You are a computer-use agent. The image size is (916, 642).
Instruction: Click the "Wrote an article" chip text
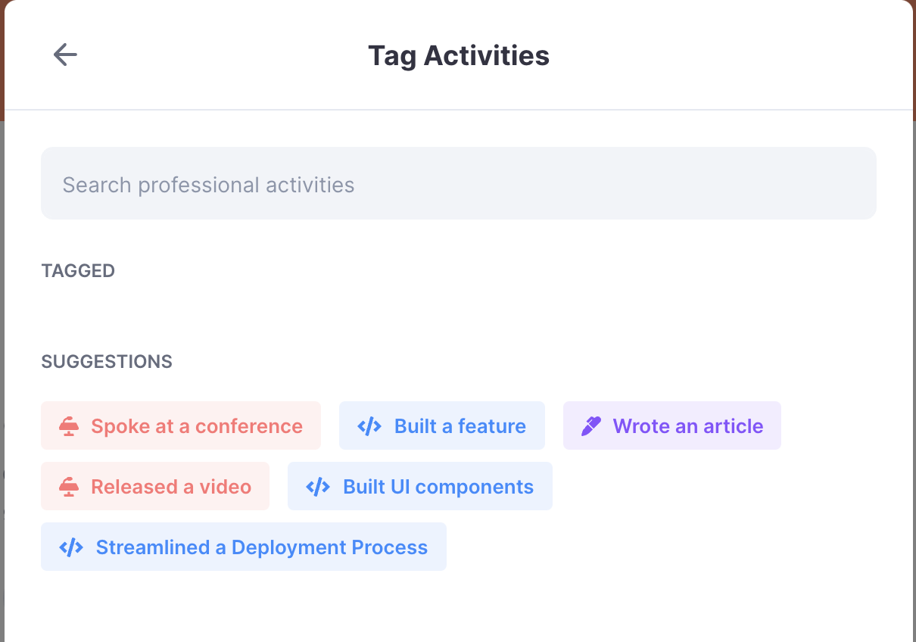(x=687, y=425)
